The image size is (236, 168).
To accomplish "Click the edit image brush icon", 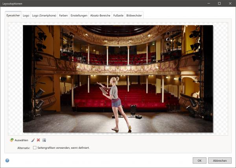I will pyautogui.click(x=33, y=140).
